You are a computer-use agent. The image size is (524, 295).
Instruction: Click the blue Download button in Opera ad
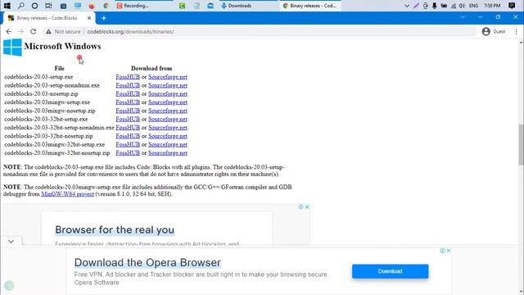(x=390, y=271)
